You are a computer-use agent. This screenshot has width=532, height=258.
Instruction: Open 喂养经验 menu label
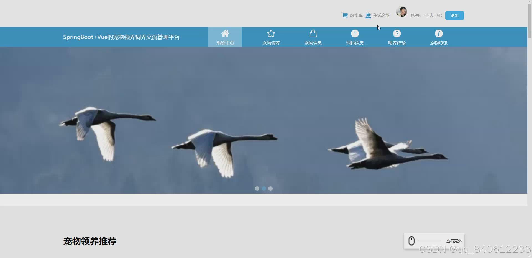point(397,43)
